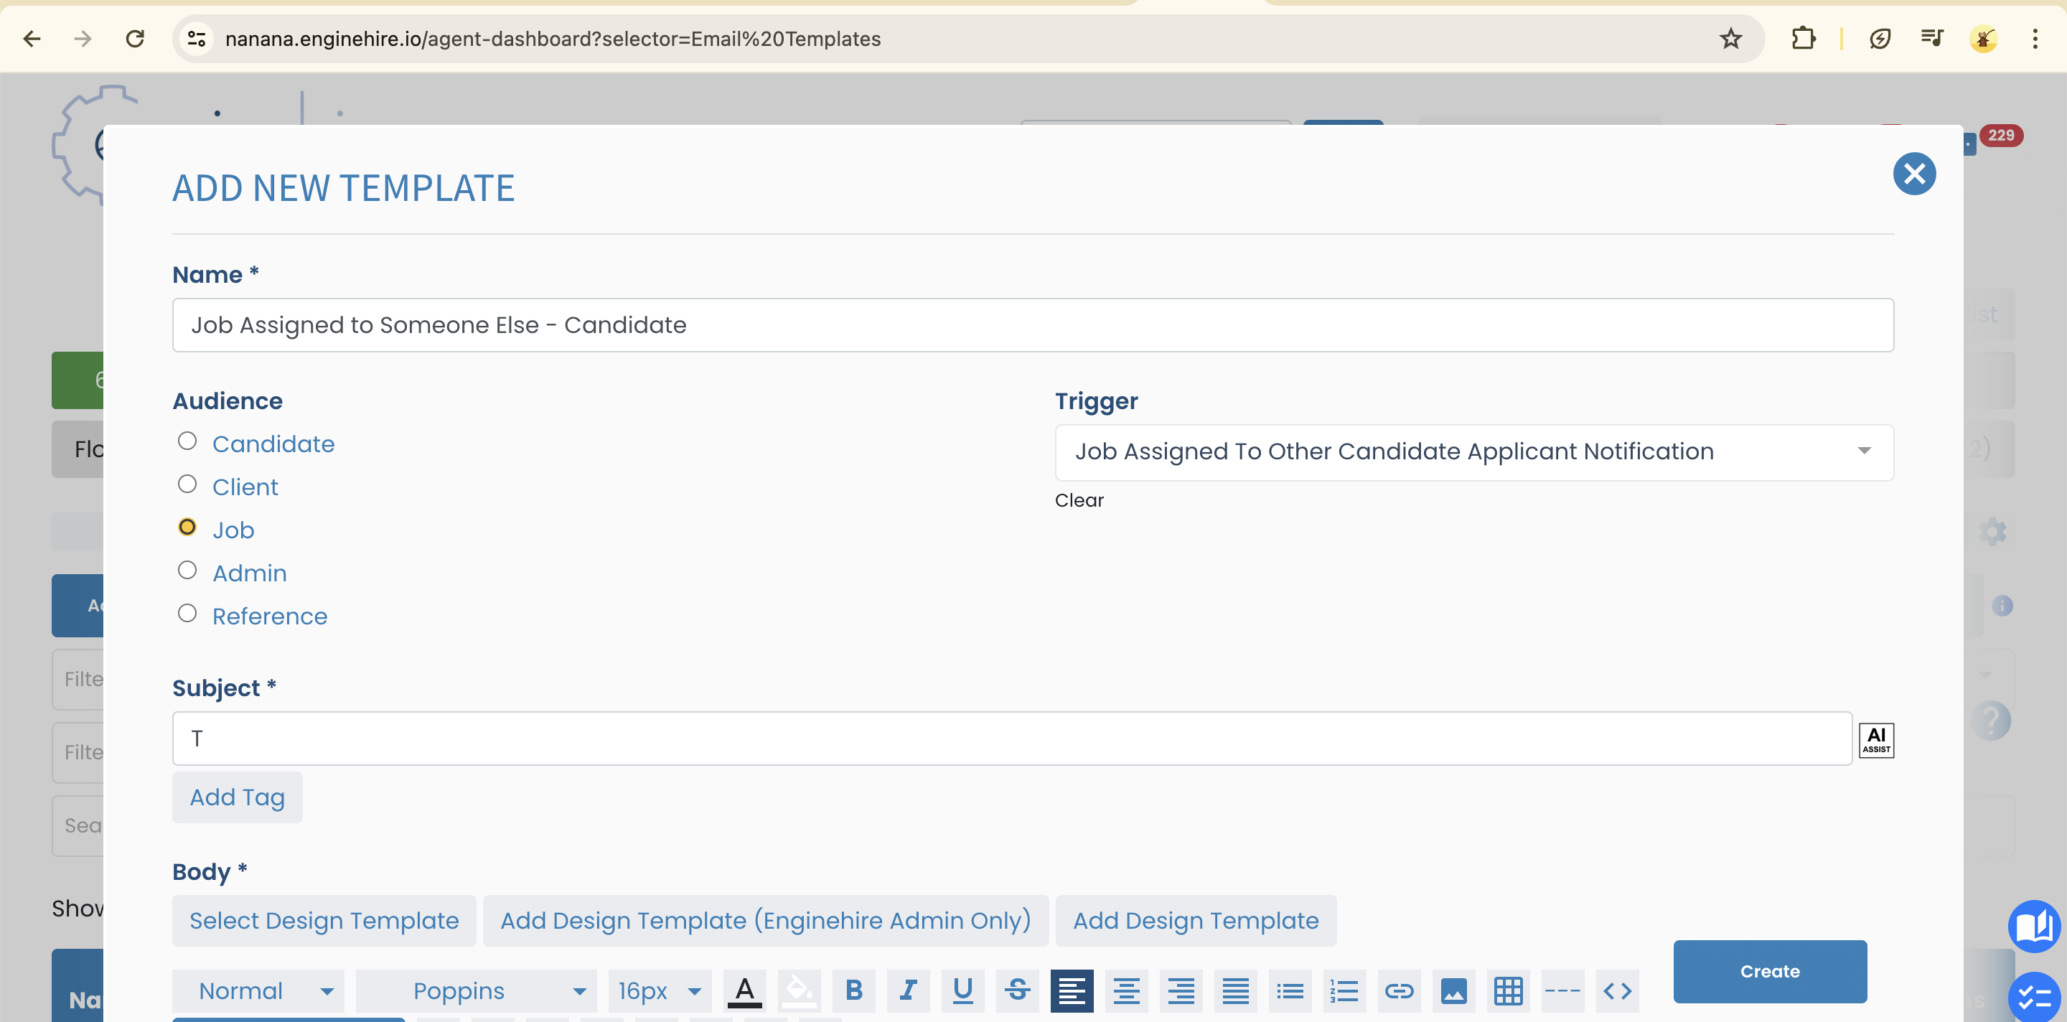Open the Poppins font family dropdown
Image resolution: width=2067 pixels, height=1022 pixels.
coord(477,990)
